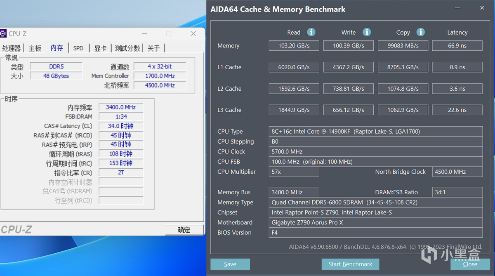This screenshot has height=276, width=495.
Task: Select the 内存 tab in CPU-Z
Action: pyautogui.click(x=57, y=48)
